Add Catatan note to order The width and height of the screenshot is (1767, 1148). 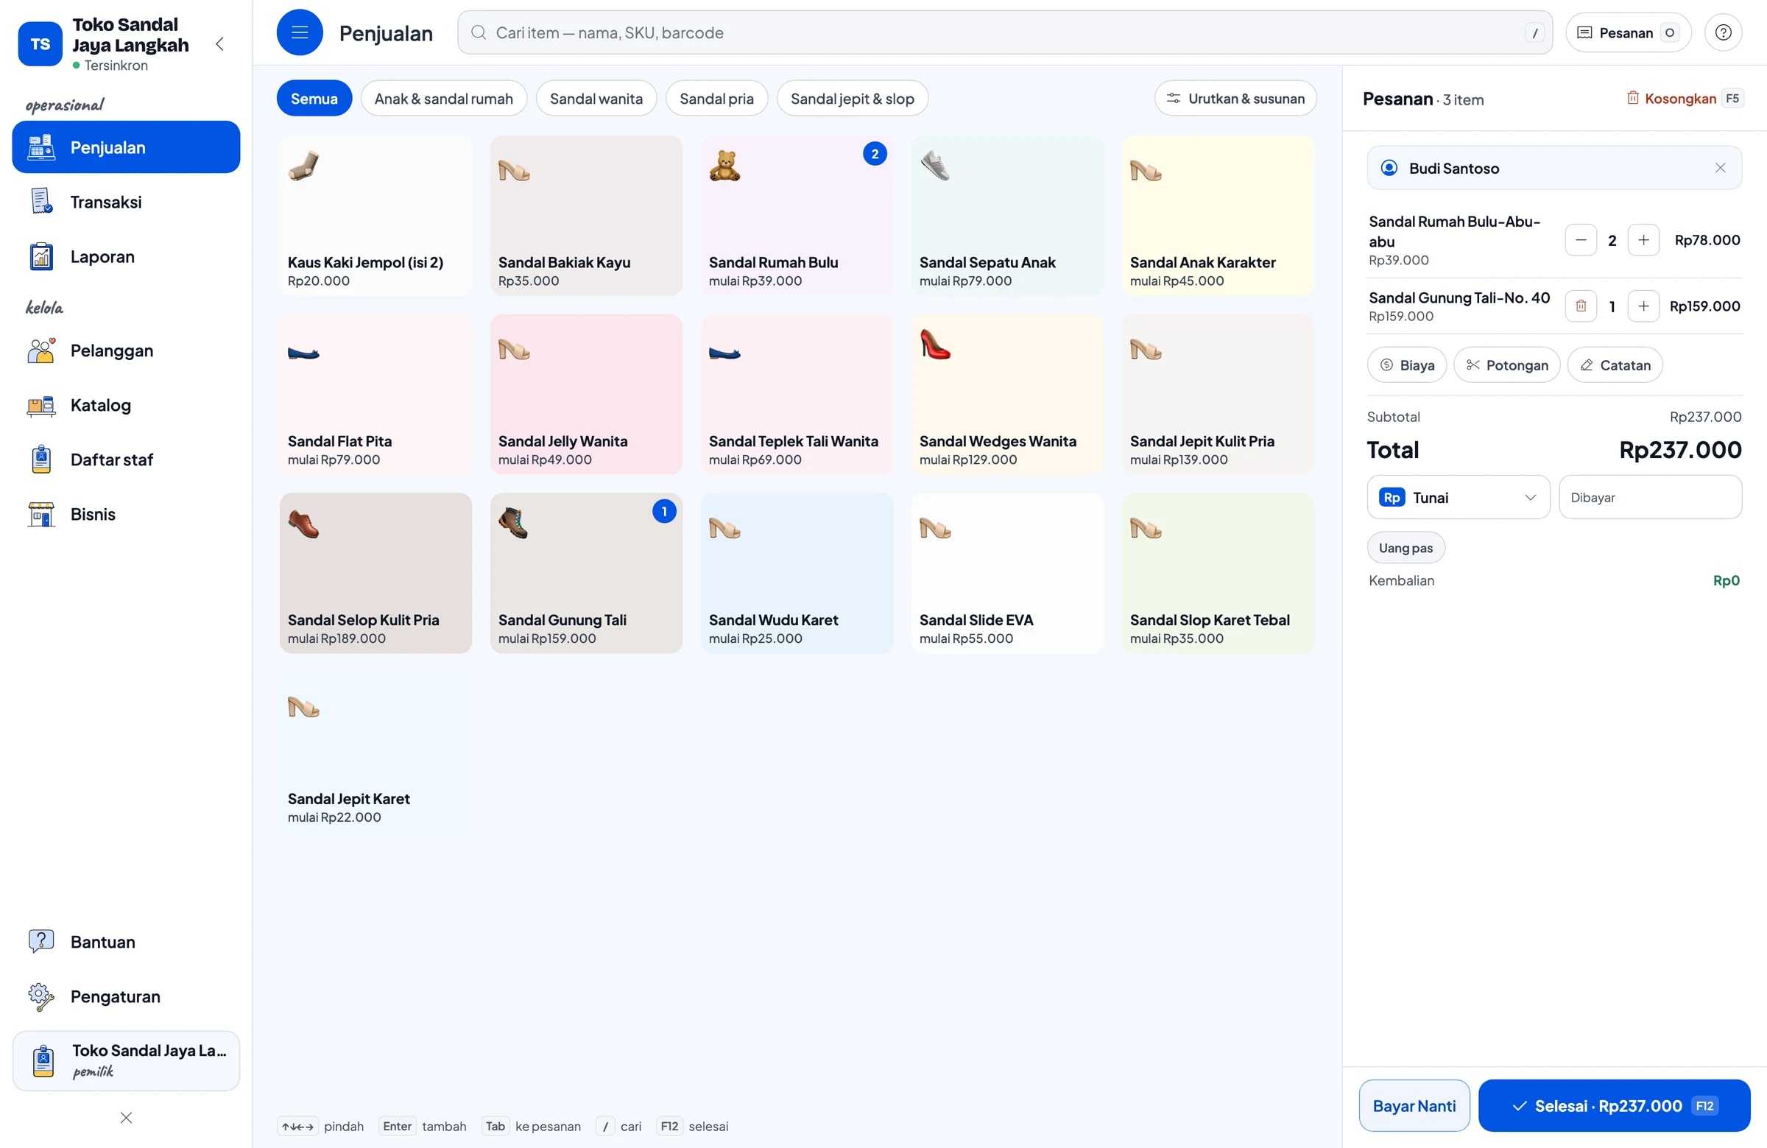1615,365
